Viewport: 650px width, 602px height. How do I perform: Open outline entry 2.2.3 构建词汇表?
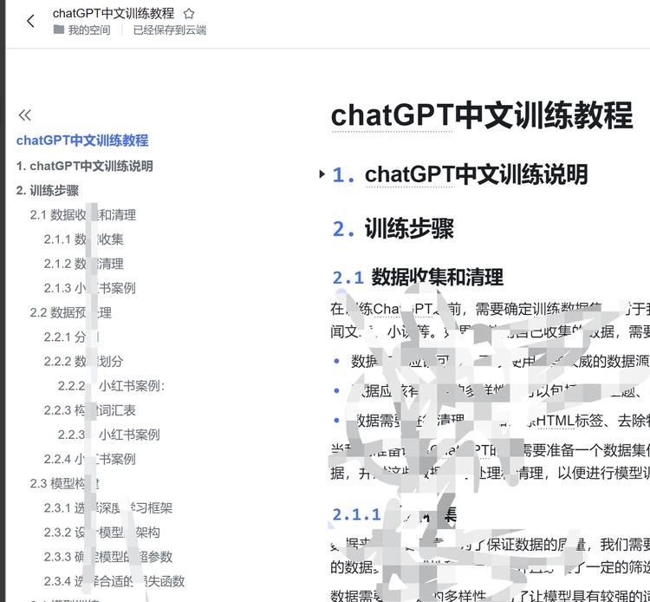point(90,410)
